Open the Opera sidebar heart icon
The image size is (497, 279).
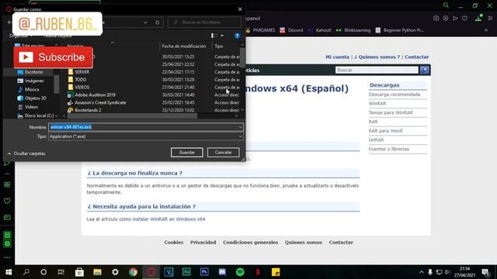(x=7, y=201)
